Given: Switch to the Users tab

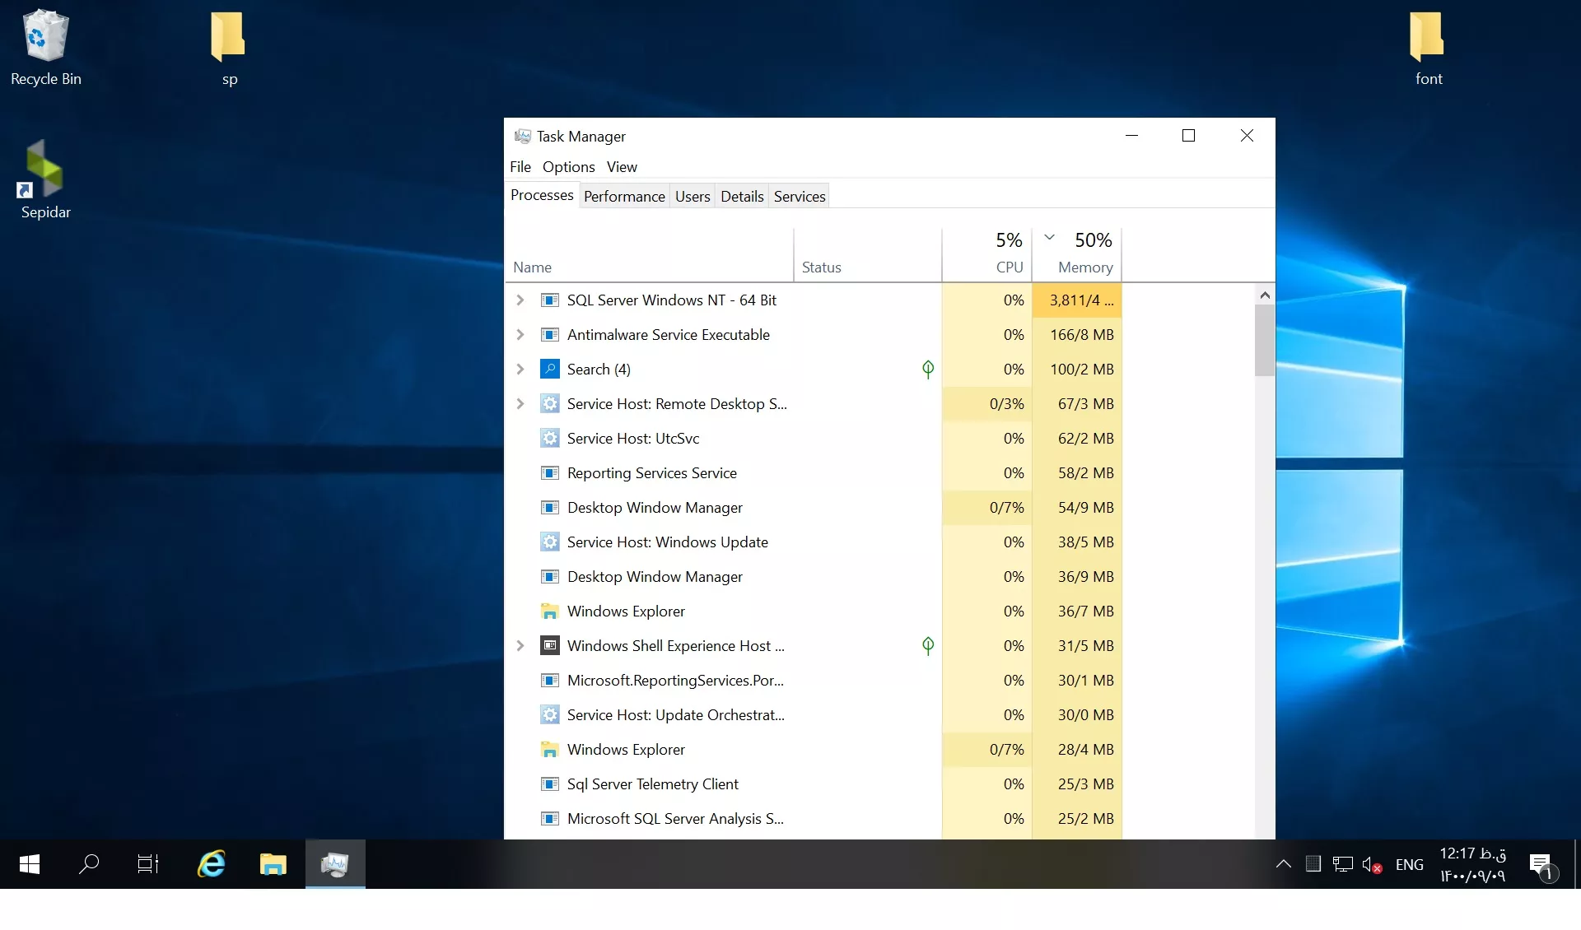Looking at the screenshot, I should pos(693,197).
